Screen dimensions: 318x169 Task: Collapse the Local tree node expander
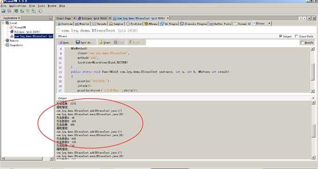coord(3,23)
